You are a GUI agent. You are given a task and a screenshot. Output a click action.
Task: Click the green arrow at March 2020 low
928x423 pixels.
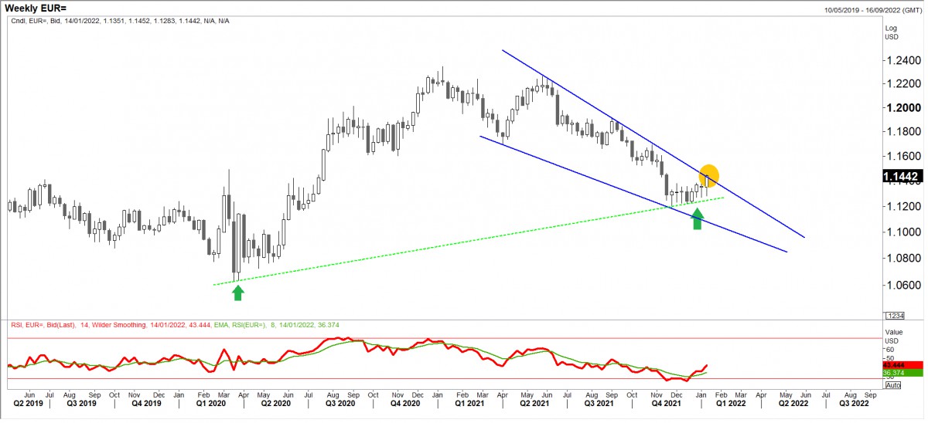click(x=238, y=292)
